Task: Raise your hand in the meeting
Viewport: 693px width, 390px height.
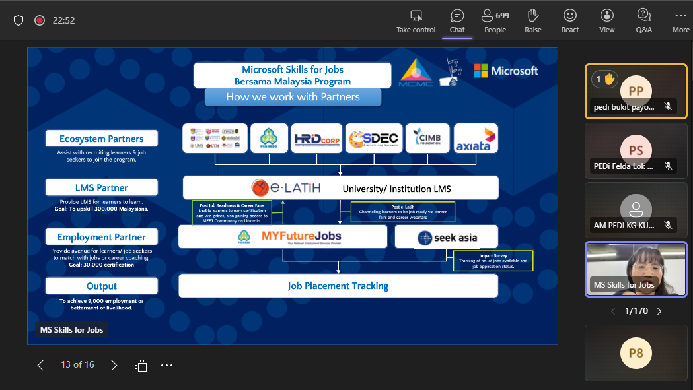Action: tap(533, 20)
